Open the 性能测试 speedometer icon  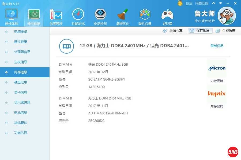pyautogui.click(x=78, y=15)
